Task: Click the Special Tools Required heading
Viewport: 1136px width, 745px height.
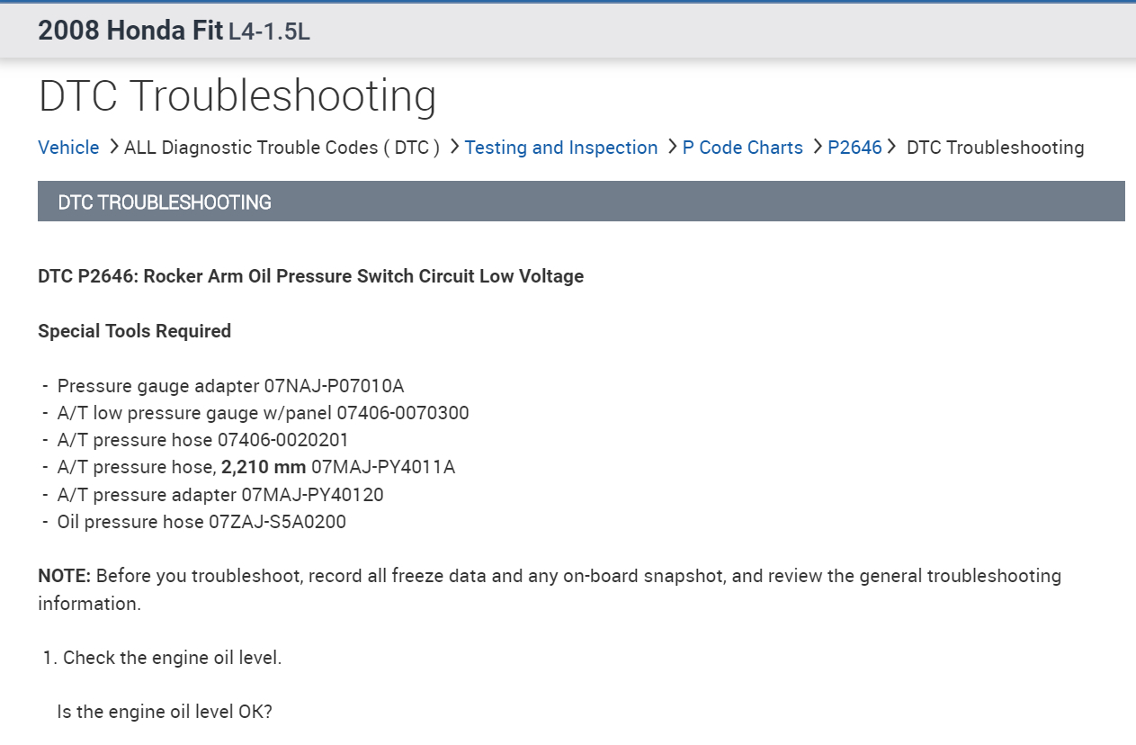Action: click(x=134, y=331)
